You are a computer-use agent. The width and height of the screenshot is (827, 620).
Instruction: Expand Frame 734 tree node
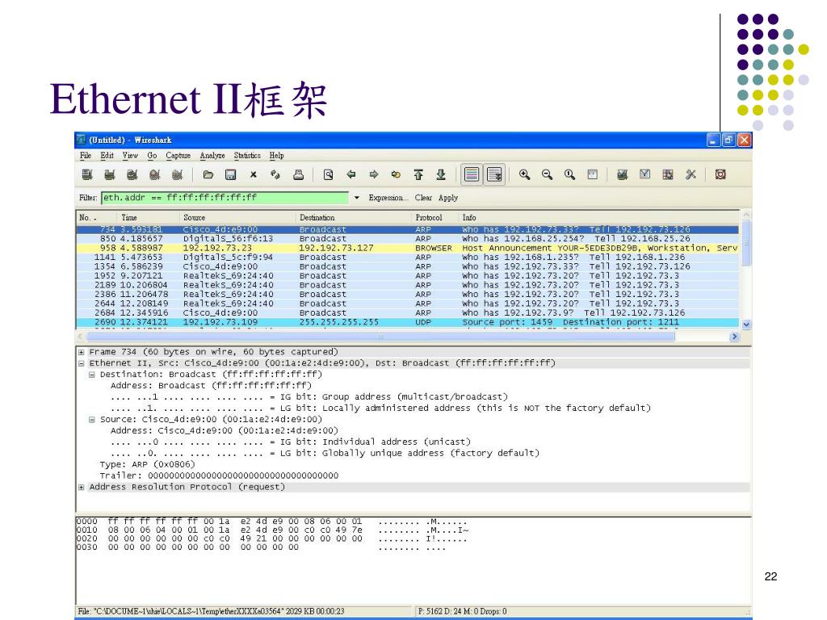[82, 352]
